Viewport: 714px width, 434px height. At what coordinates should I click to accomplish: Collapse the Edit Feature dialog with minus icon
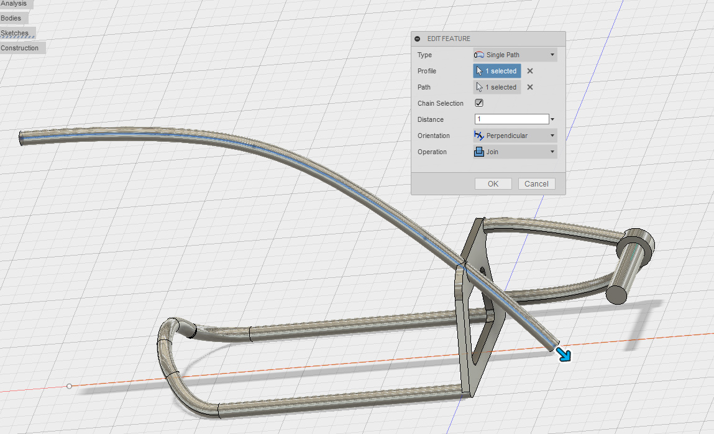pyautogui.click(x=418, y=39)
